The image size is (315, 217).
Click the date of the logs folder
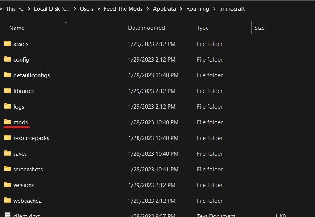coord(152,107)
